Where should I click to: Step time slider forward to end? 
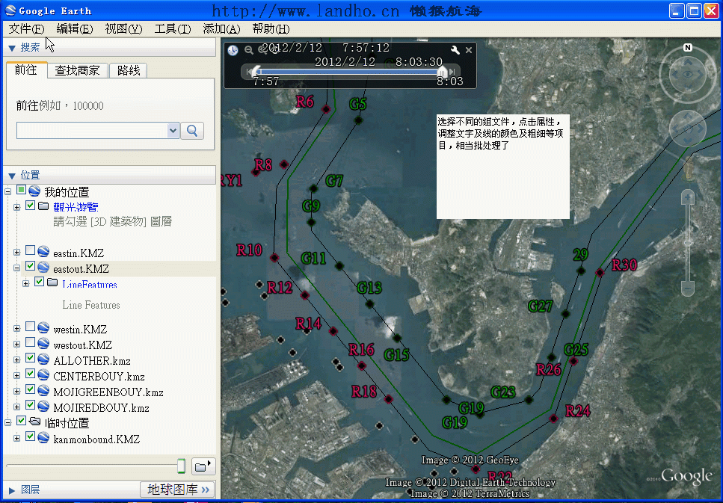pyautogui.click(x=452, y=72)
